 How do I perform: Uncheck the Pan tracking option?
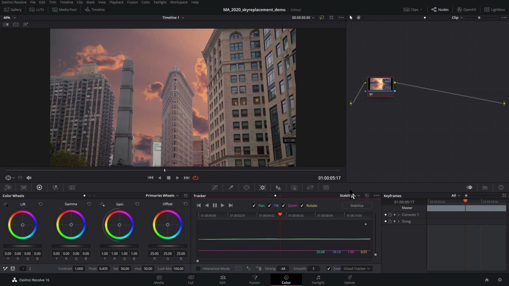coord(254,206)
